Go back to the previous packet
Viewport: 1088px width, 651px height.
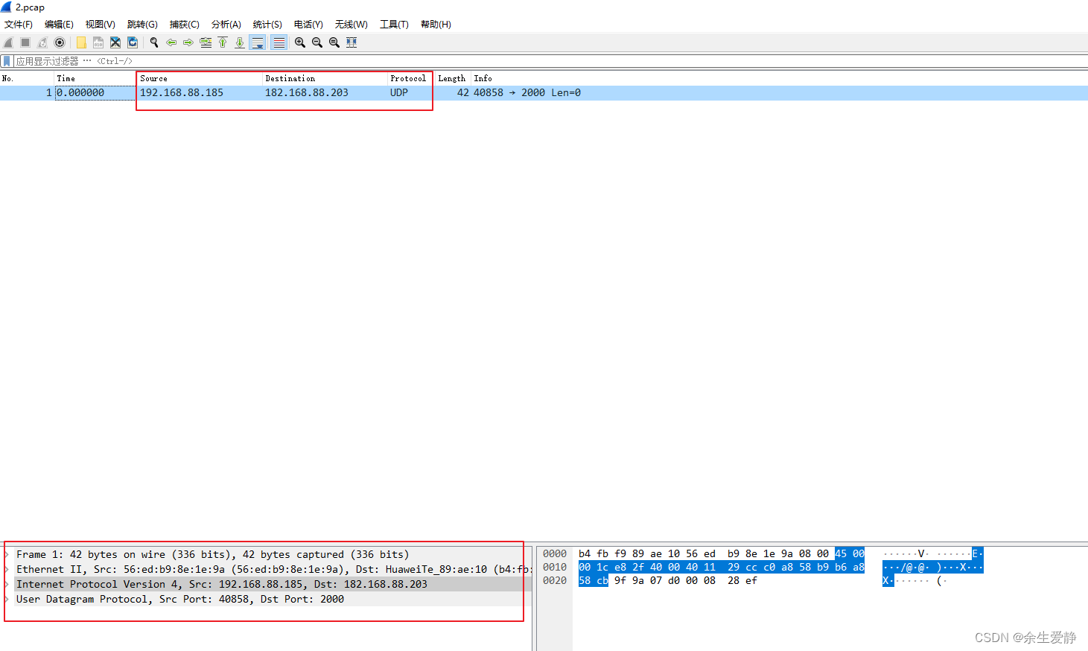coord(171,42)
